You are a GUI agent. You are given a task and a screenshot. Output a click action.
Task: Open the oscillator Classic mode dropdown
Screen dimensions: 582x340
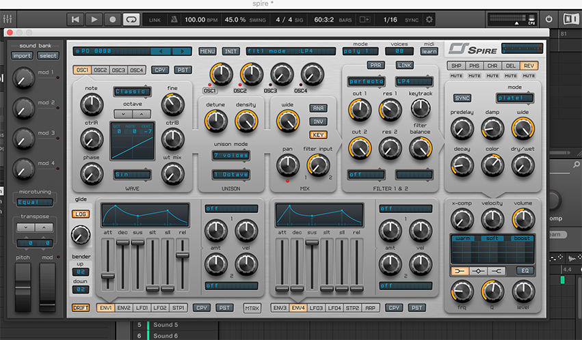click(132, 91)
